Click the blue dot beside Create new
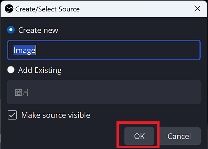Viewport: 208px width, 149px height. point(11,30)
